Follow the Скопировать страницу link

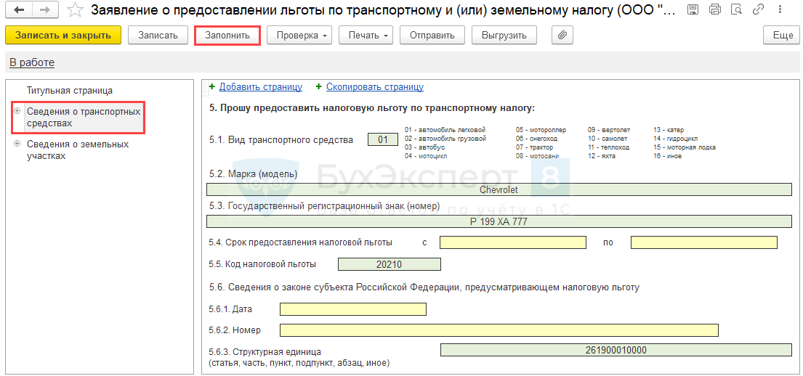click(374, 86)
